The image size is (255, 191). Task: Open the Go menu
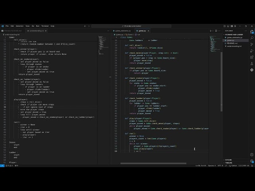click(x=33, y=26)
